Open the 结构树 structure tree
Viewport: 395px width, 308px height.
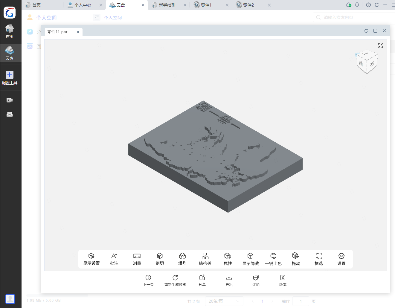click(x=205, y=259)
